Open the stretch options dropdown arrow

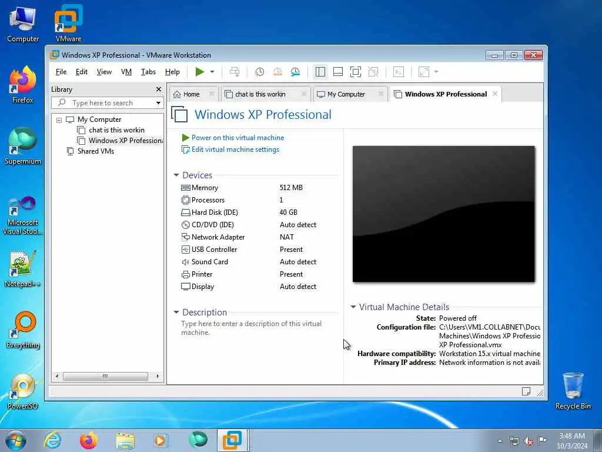click(436, 72)
